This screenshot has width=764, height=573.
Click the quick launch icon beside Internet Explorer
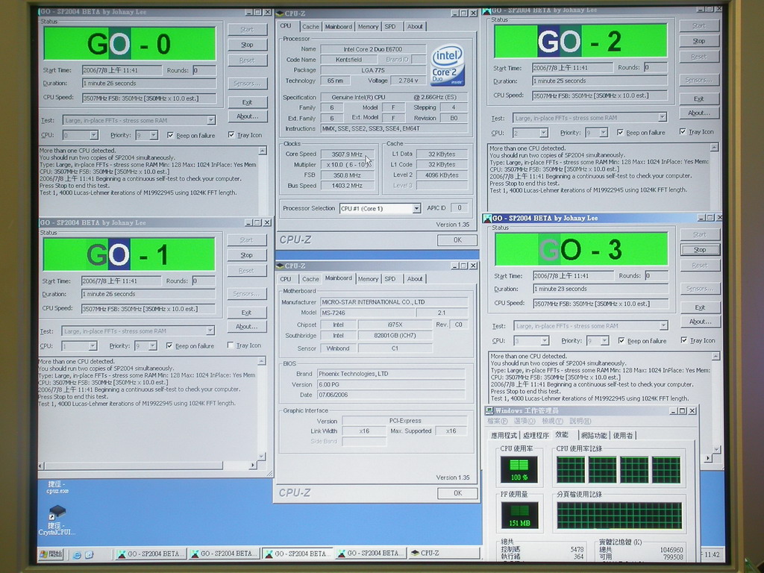click(90, 554)
